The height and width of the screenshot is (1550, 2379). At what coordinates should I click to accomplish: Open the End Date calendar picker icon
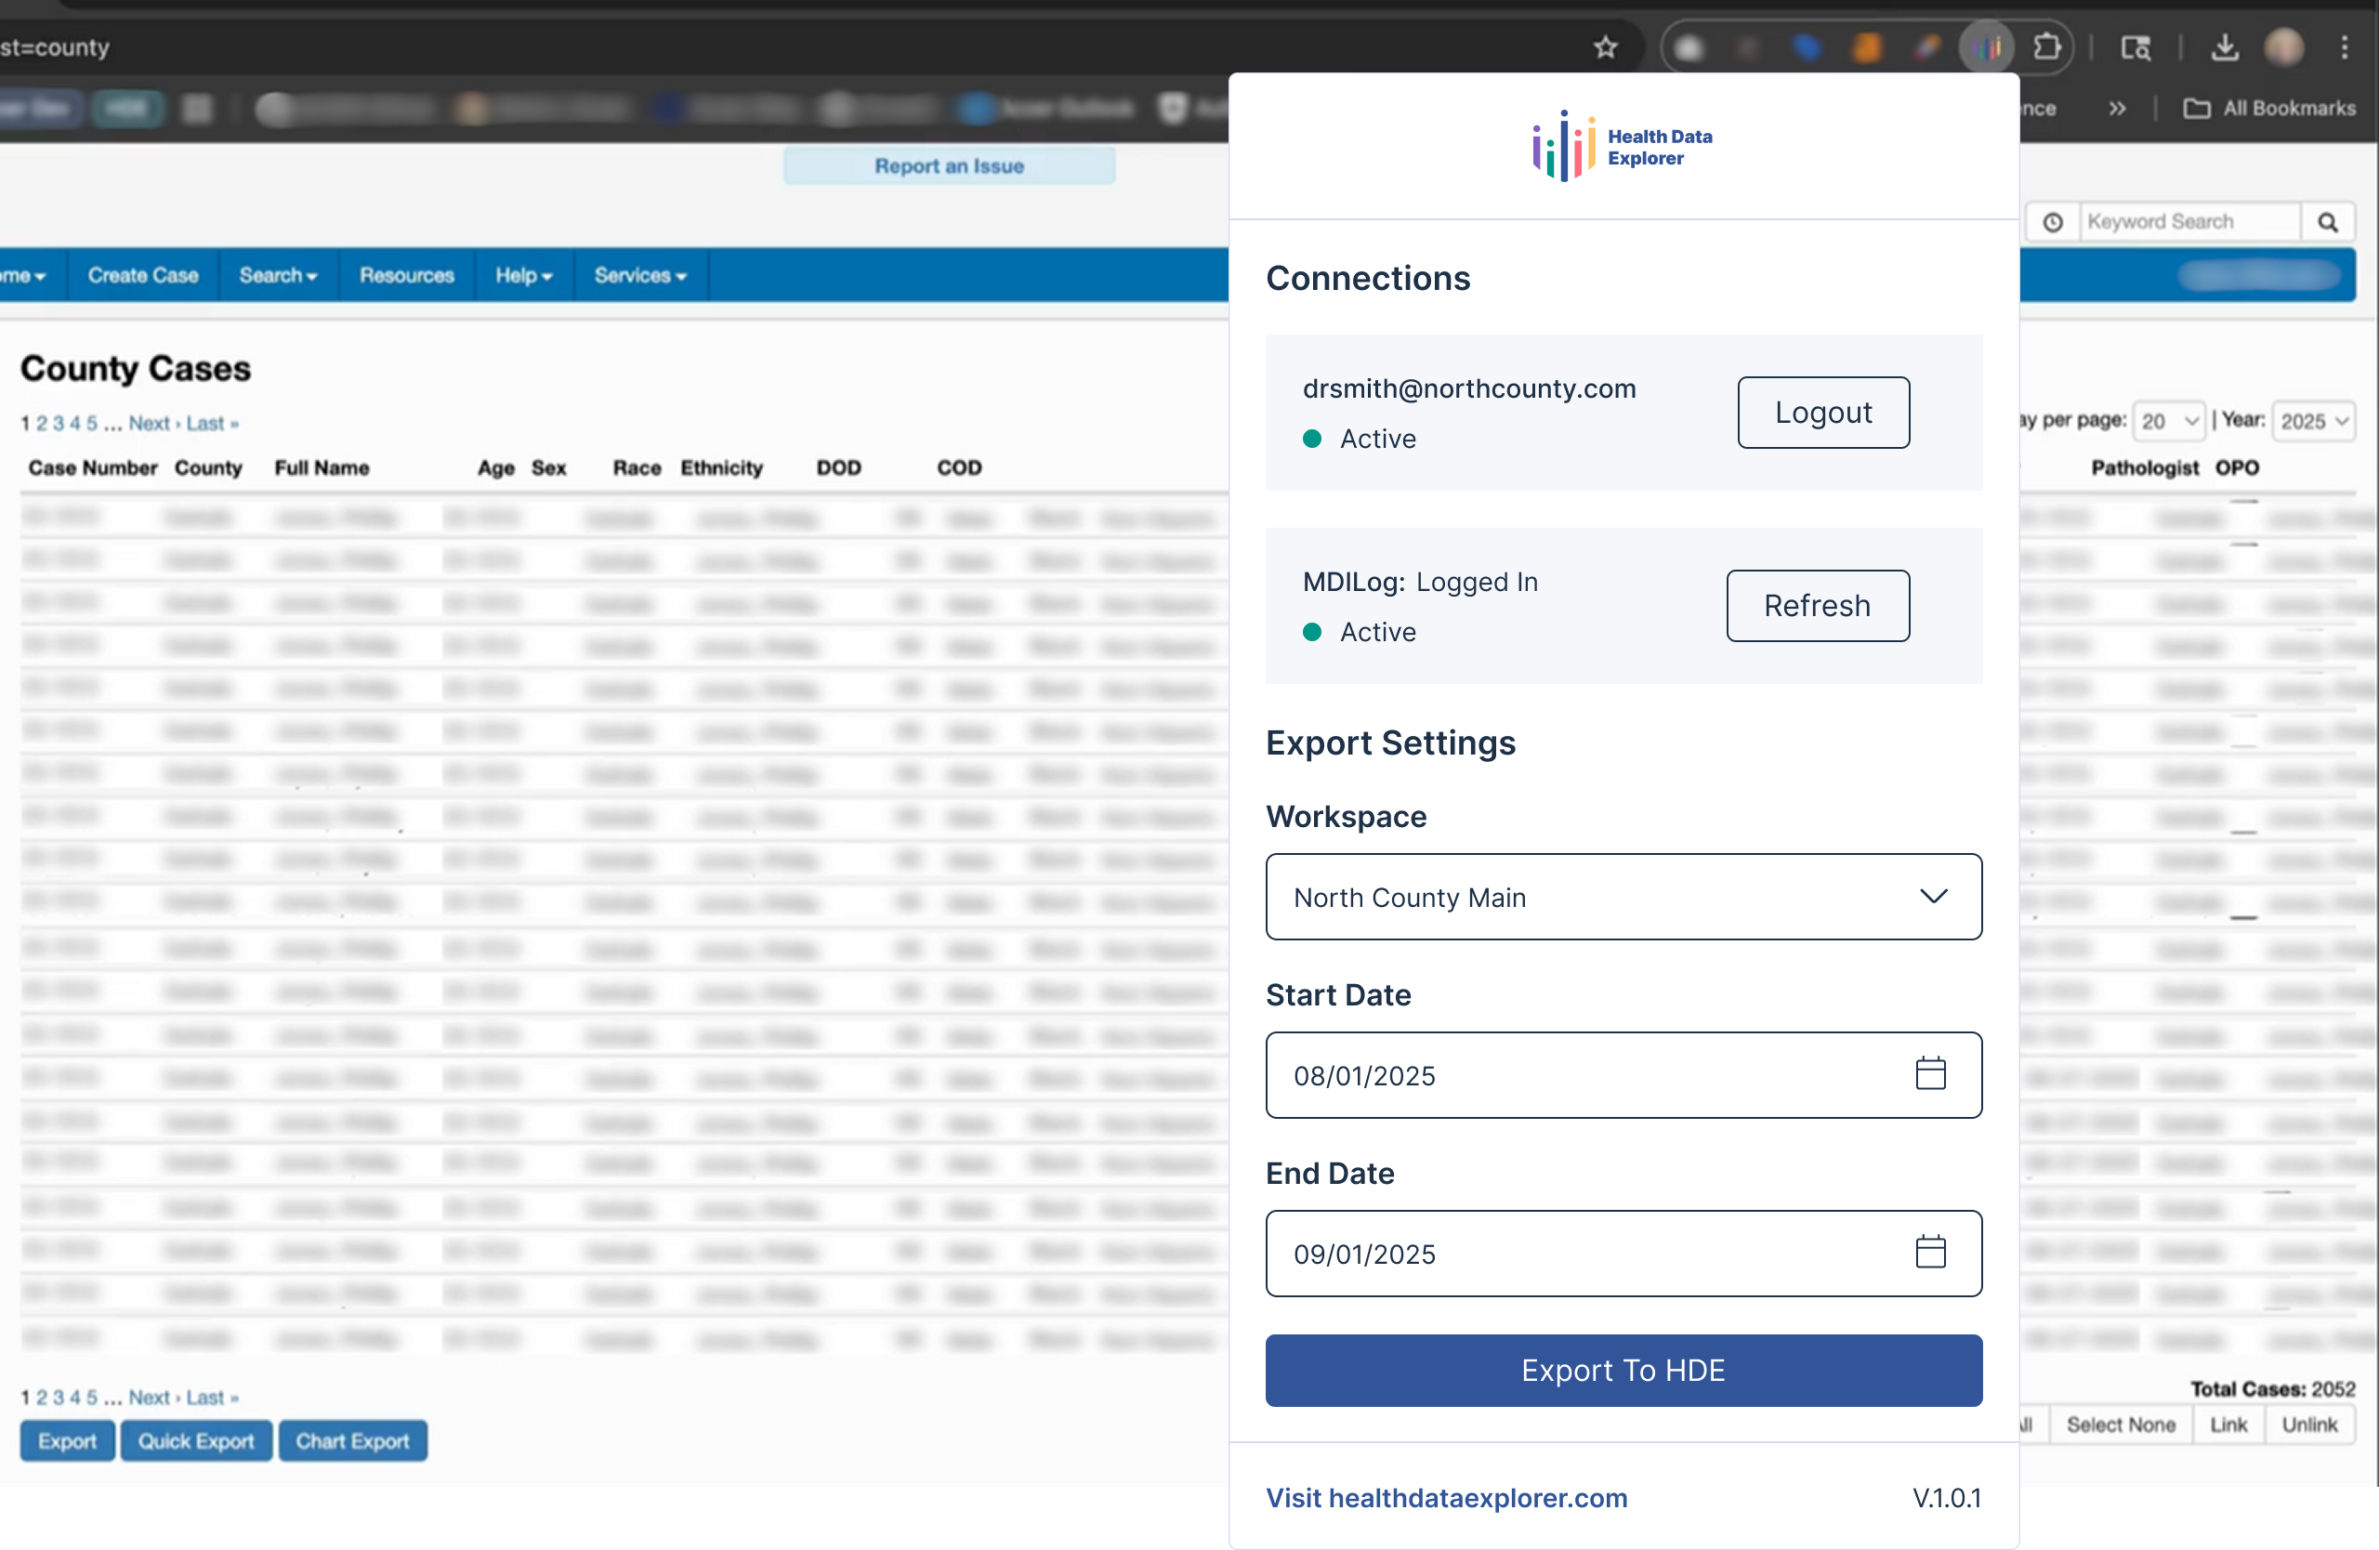(1929, 1253)
